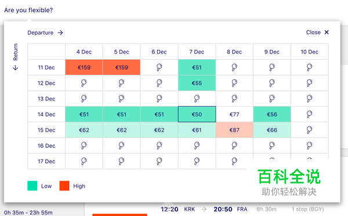Select €87 fare 8 Dec to 15 Dec
Viewport: 348px width, 216px height.
(x=234, y=130)
